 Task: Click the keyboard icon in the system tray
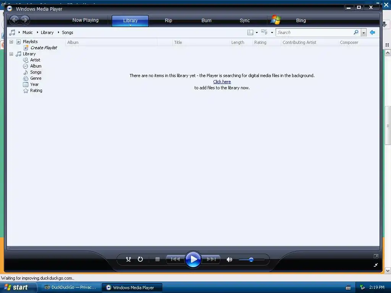348,288
